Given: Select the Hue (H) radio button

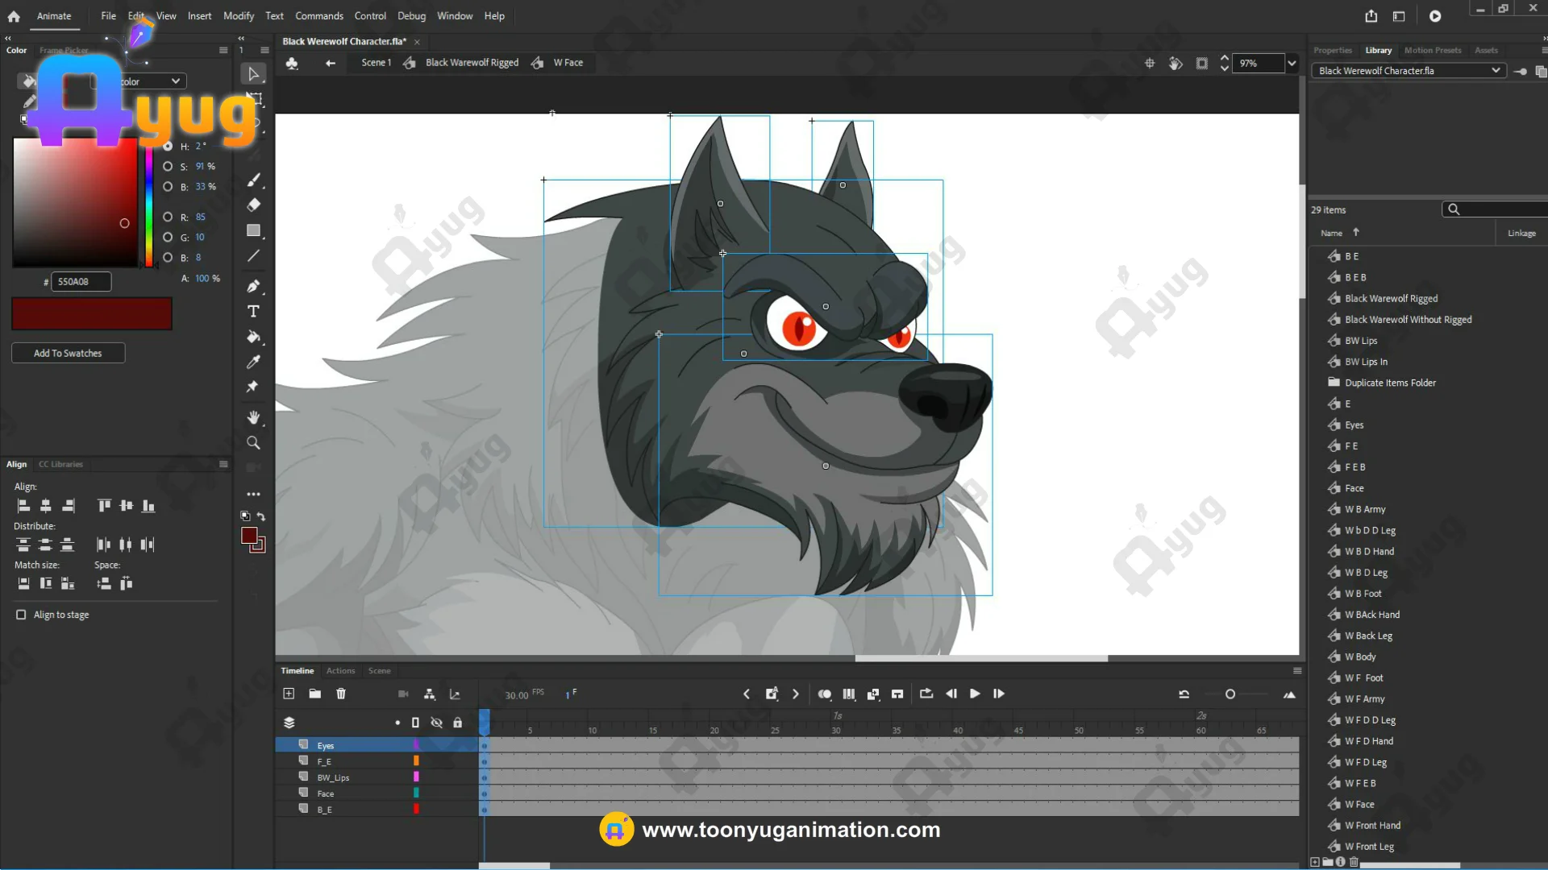Looking at the screenshot, I should click(168, 146).
